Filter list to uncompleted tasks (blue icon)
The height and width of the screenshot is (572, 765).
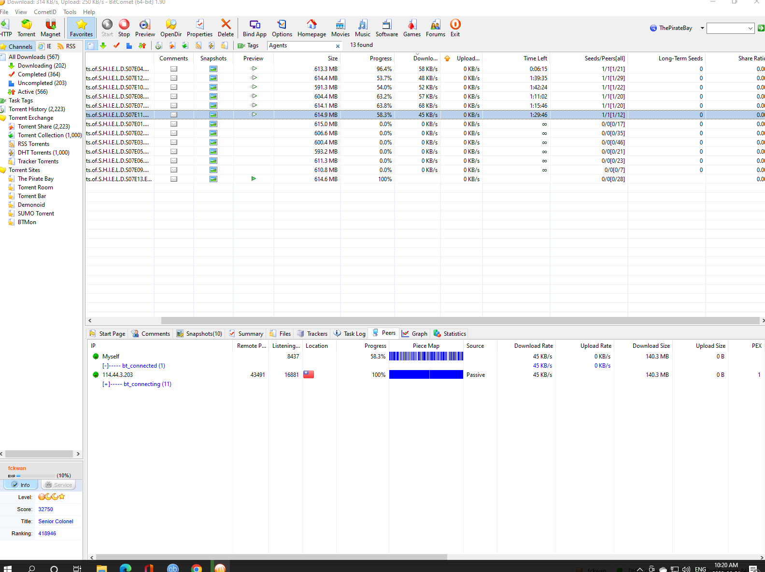point(129,45)
